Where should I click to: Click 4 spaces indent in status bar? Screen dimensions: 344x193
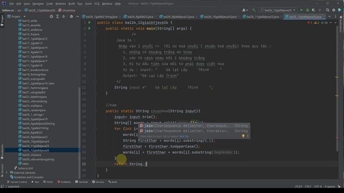click(x=329, y=187)
